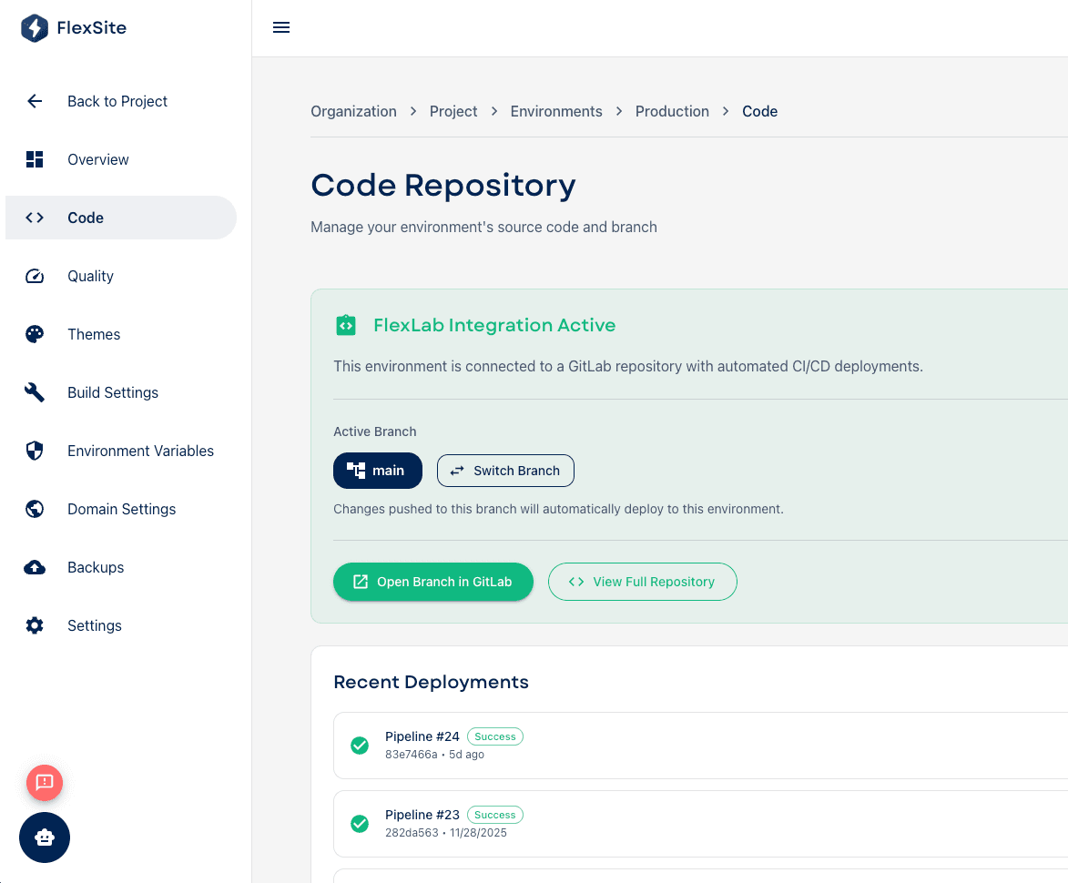Select the Environment Variables shield icon
Image resolution: width=1068 pixels, height=883 pixels.
34,451
